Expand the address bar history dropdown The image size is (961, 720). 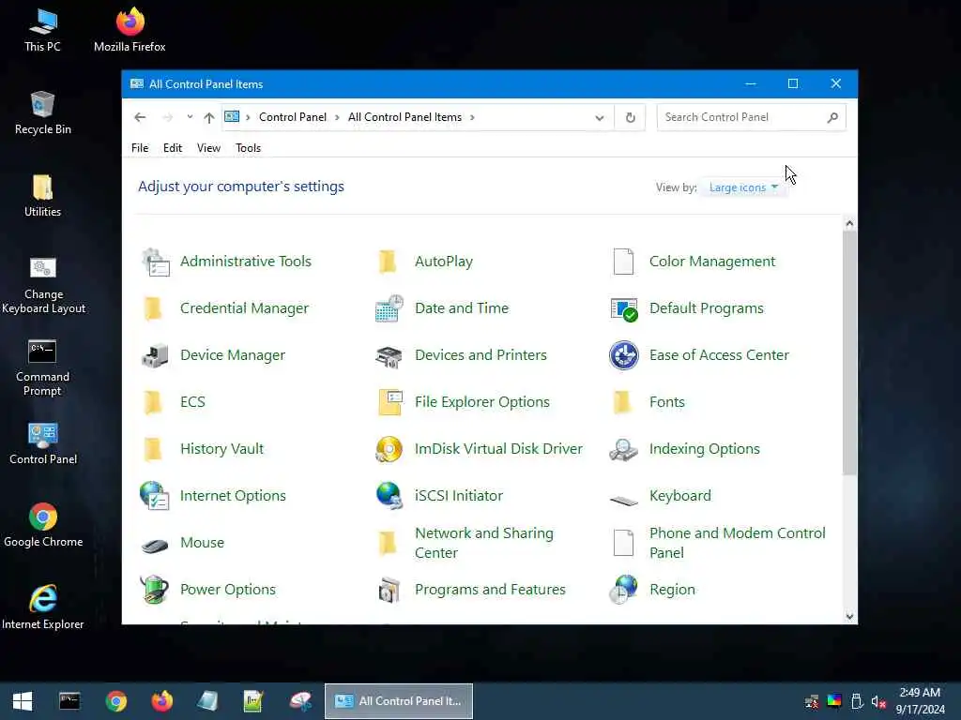[600, 117]
